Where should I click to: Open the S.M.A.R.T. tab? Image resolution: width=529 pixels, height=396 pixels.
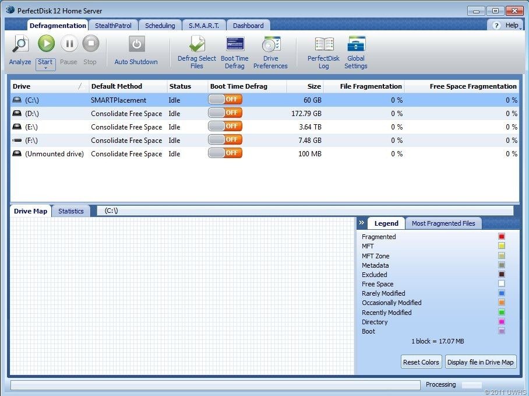(x=204, y=26)
